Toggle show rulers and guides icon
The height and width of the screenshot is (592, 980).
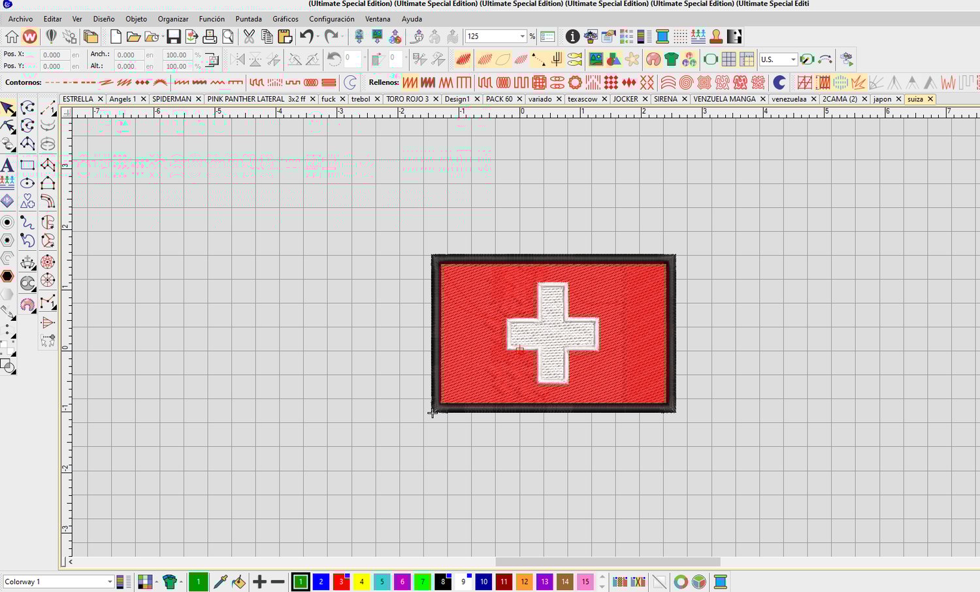tap(746, 59)
